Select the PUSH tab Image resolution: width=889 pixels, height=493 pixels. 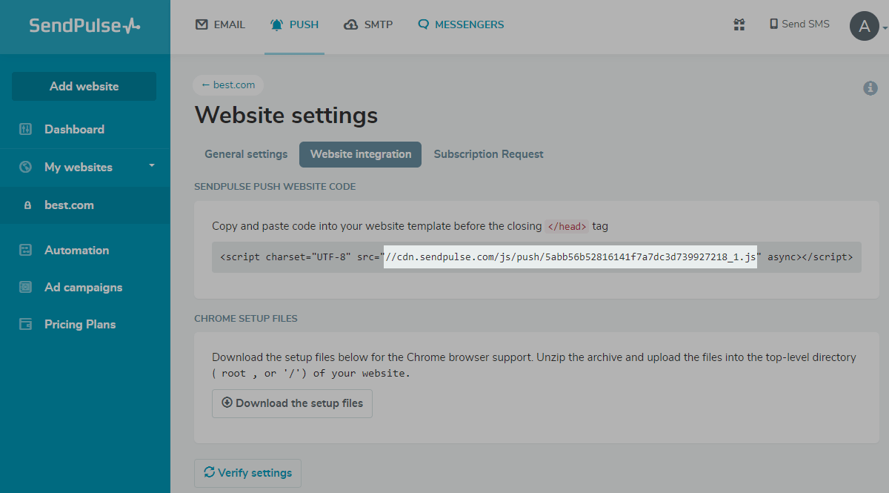294,24
